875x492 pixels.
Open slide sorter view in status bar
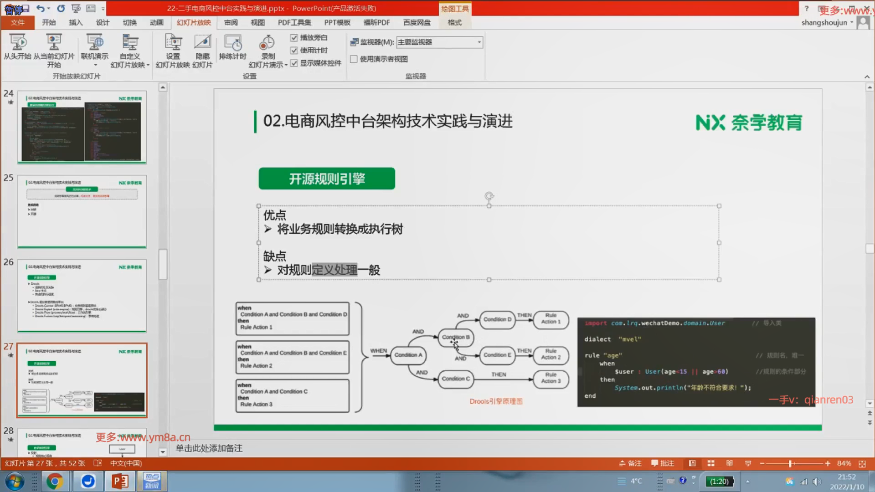tap(711, 463)
